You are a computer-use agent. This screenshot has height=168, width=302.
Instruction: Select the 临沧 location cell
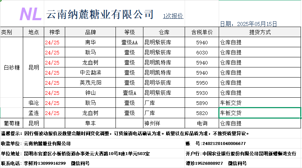point(34,103)
